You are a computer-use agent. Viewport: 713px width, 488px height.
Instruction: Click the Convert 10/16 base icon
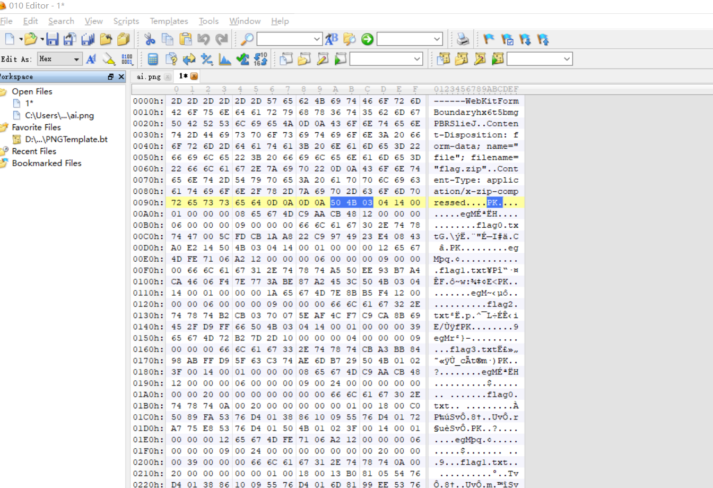click(x=260, y=59)
